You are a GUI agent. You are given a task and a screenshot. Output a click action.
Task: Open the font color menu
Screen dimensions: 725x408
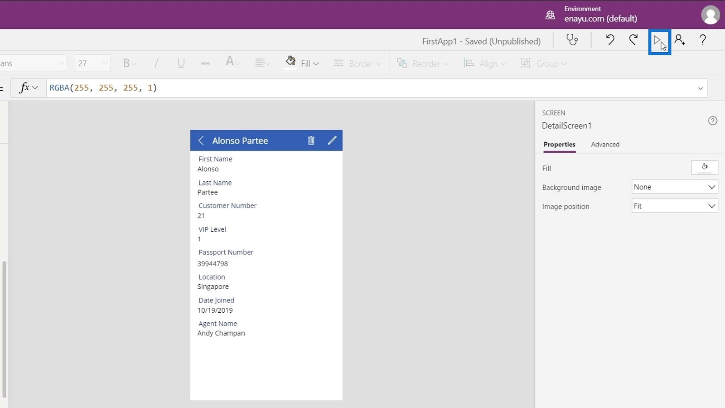coord(233,63)
